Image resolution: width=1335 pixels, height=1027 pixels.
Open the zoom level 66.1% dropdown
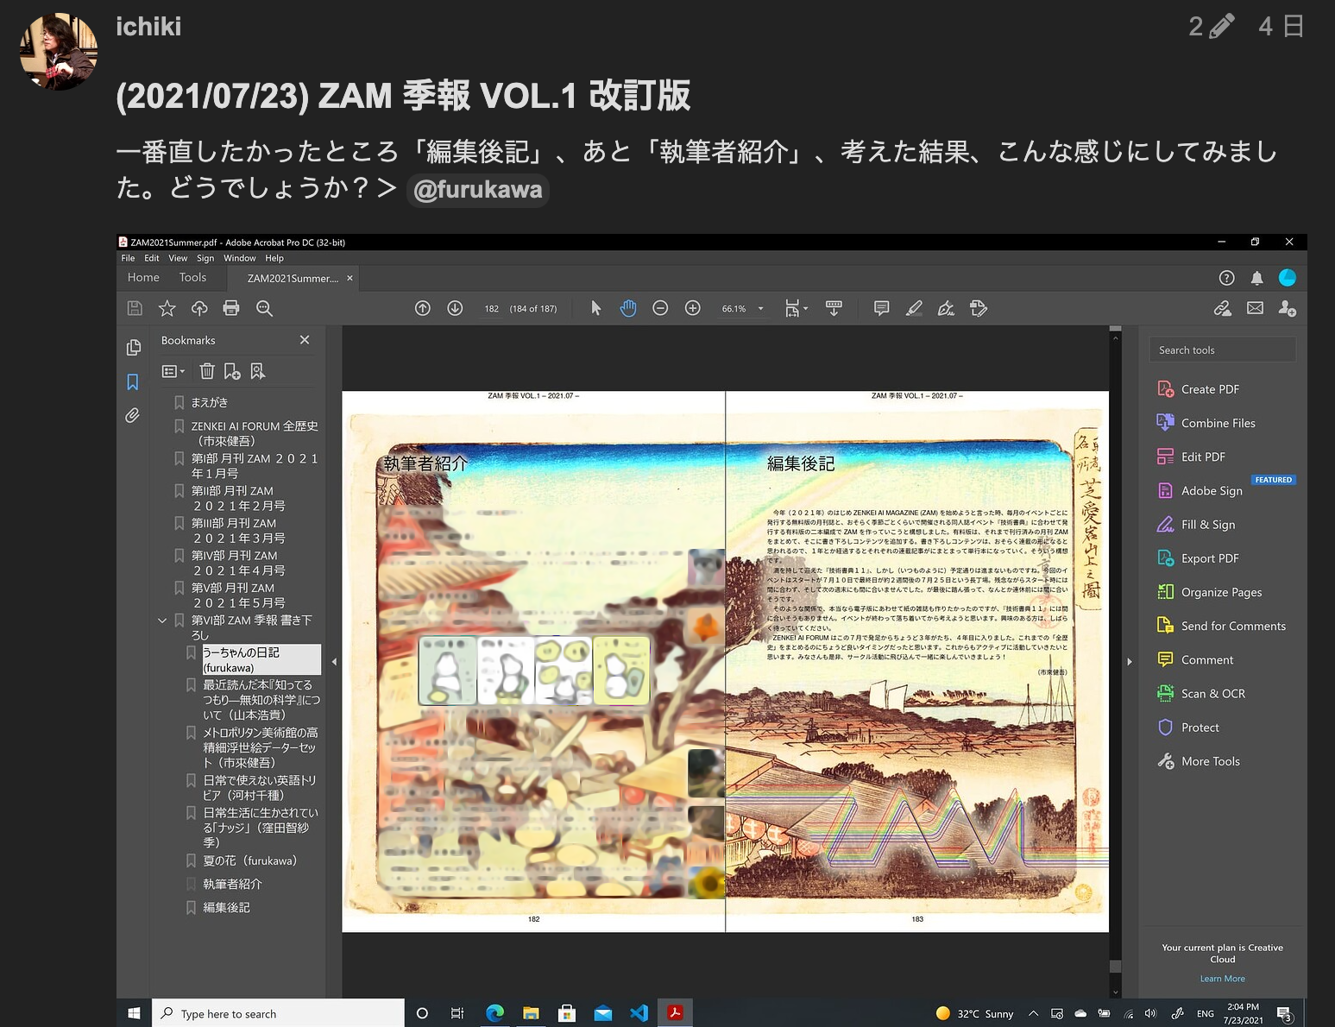760,309
